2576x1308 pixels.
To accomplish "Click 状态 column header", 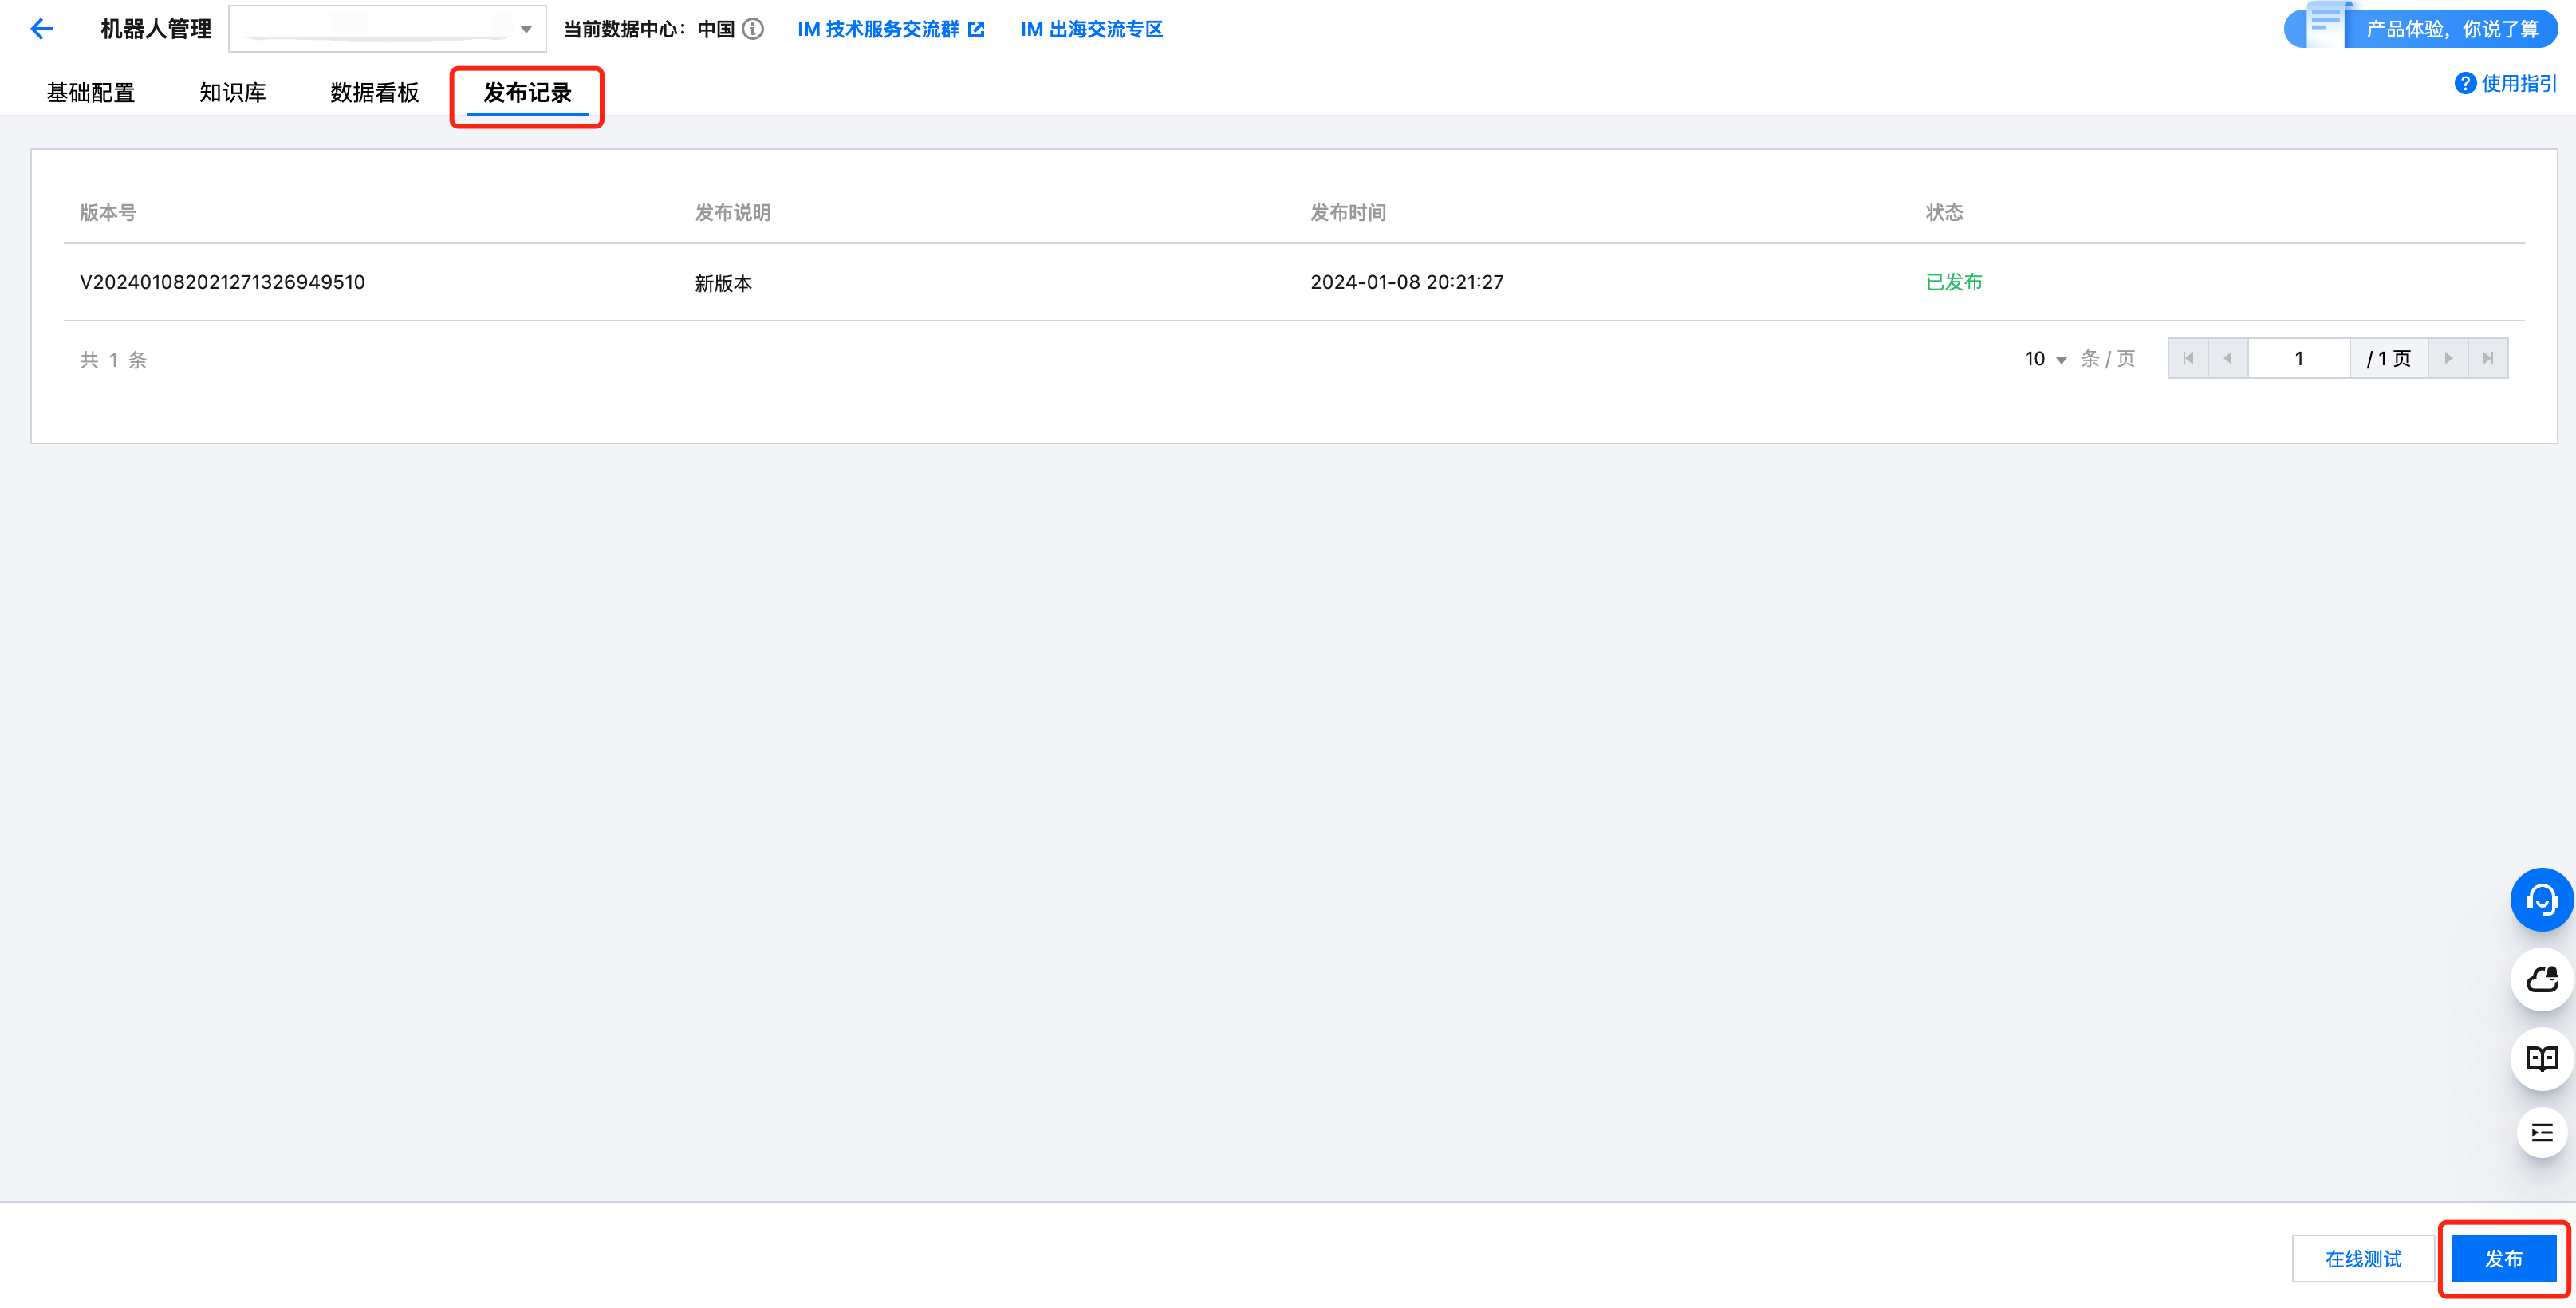I will click(x=1944, y=212).
